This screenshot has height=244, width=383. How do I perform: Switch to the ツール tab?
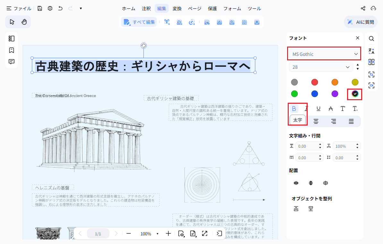[x=254, y=9]
